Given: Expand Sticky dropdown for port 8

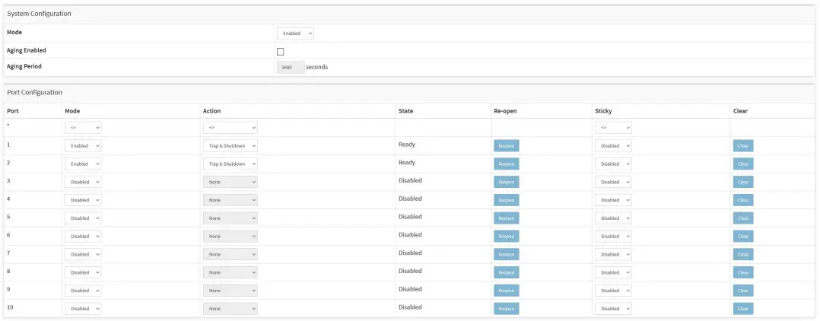Looking at the screenshot, I should pyautogui.click(x=614, y=272).
